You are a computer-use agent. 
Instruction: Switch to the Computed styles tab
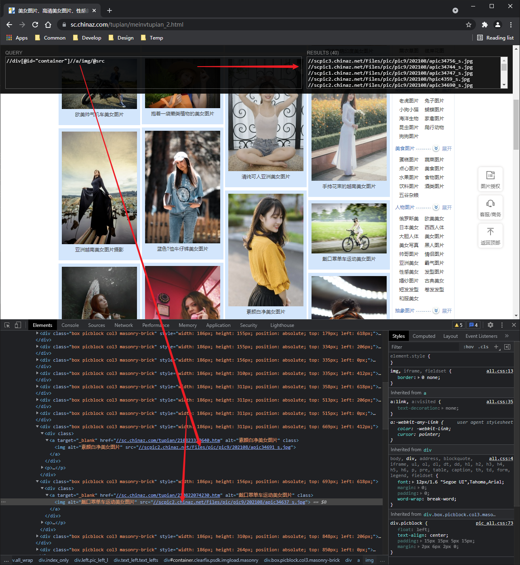(424, 335)
